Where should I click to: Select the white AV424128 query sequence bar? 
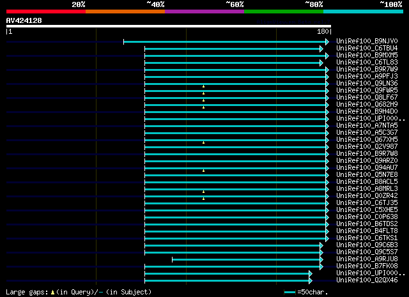169,26
